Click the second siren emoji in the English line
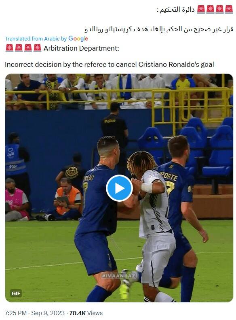236x320 pixels. [x=19, y=48]
